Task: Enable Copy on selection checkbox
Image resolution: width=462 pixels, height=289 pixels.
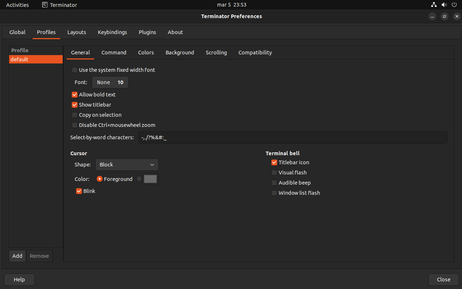Action: coord(75,115)
